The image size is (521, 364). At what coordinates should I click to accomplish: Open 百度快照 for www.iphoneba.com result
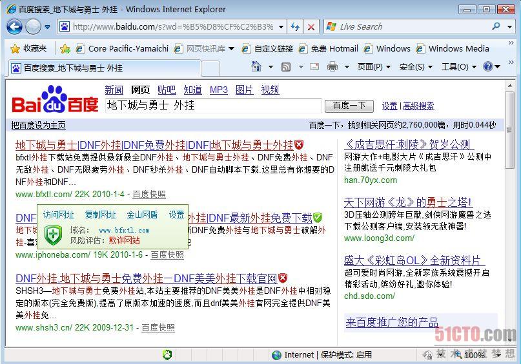pyautogui.click(x=167, y=254)
